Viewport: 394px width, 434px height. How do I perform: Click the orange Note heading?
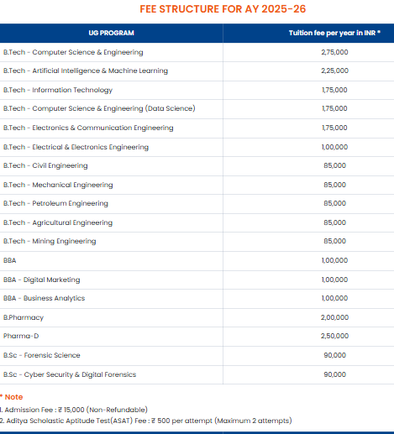tap(12, 397)
